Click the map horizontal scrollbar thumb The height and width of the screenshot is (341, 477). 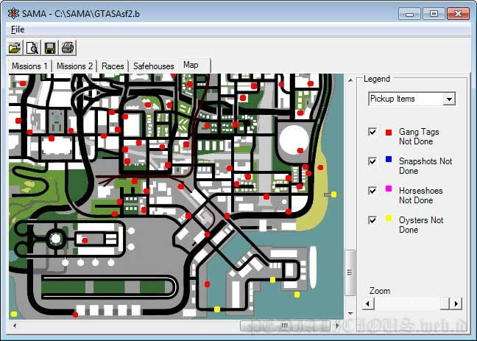[284, 326]
